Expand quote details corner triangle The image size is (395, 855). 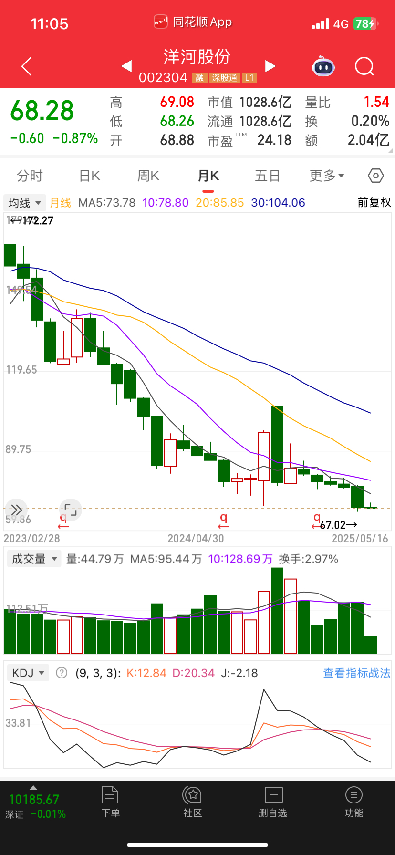coord(391,150)
